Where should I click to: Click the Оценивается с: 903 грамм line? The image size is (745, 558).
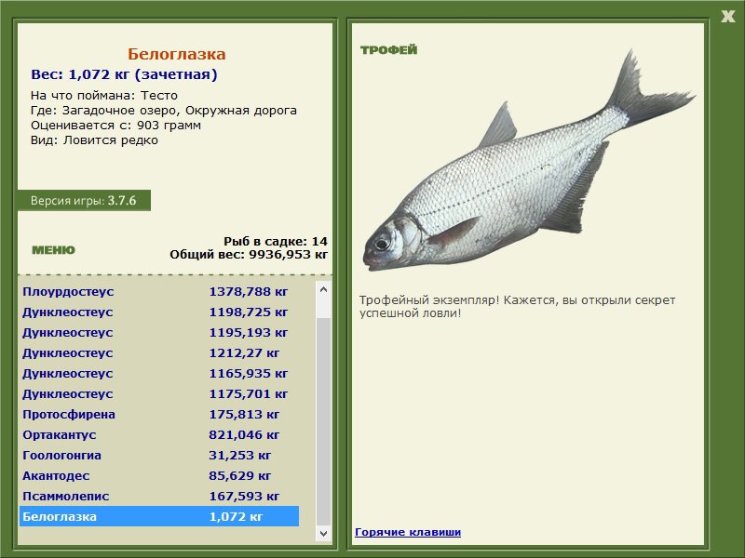[x=115, y=126]
